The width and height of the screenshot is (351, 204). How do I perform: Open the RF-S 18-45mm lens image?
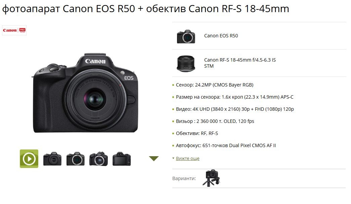click(x=186, y=64)
